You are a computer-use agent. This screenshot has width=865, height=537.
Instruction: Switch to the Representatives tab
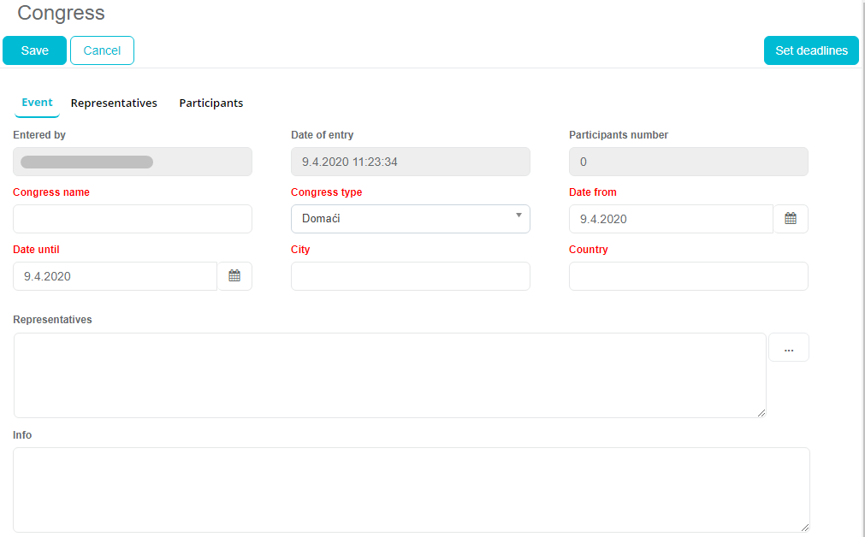tap(114, 103)
